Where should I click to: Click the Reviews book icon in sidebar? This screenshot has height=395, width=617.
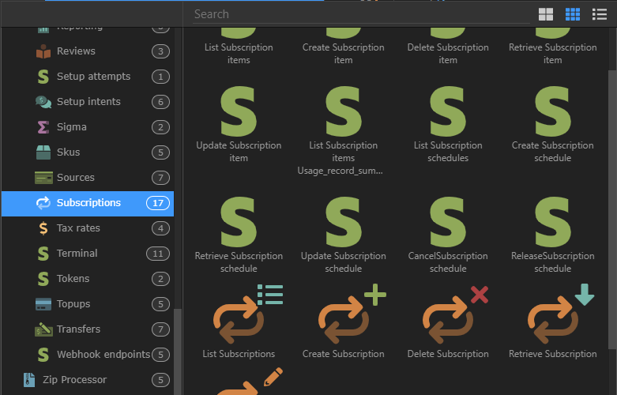pyautogui.click(x=43, y=51)
